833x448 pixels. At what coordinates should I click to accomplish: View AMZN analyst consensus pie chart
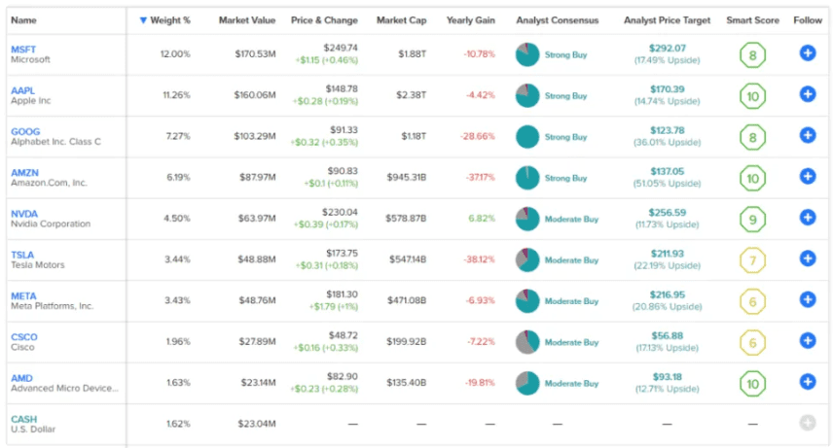527,178
